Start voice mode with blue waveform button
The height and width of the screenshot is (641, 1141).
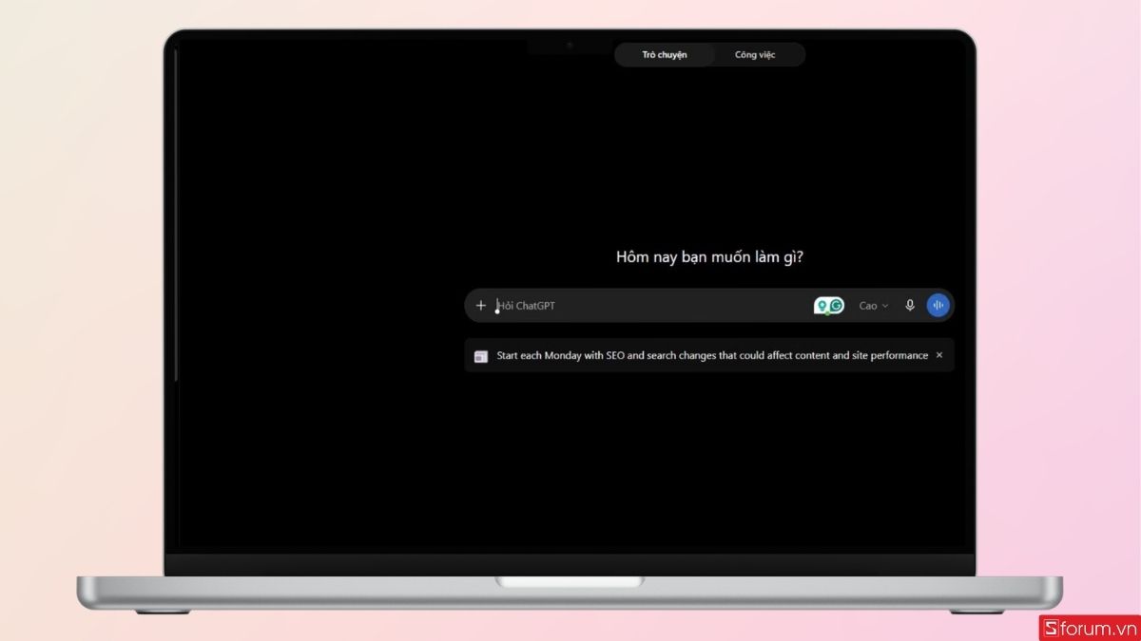938,306
